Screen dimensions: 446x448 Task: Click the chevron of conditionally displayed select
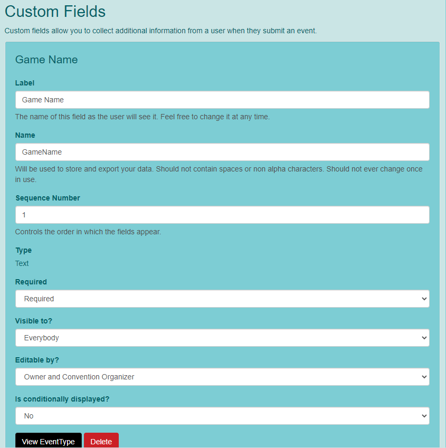tap(424, 416)
